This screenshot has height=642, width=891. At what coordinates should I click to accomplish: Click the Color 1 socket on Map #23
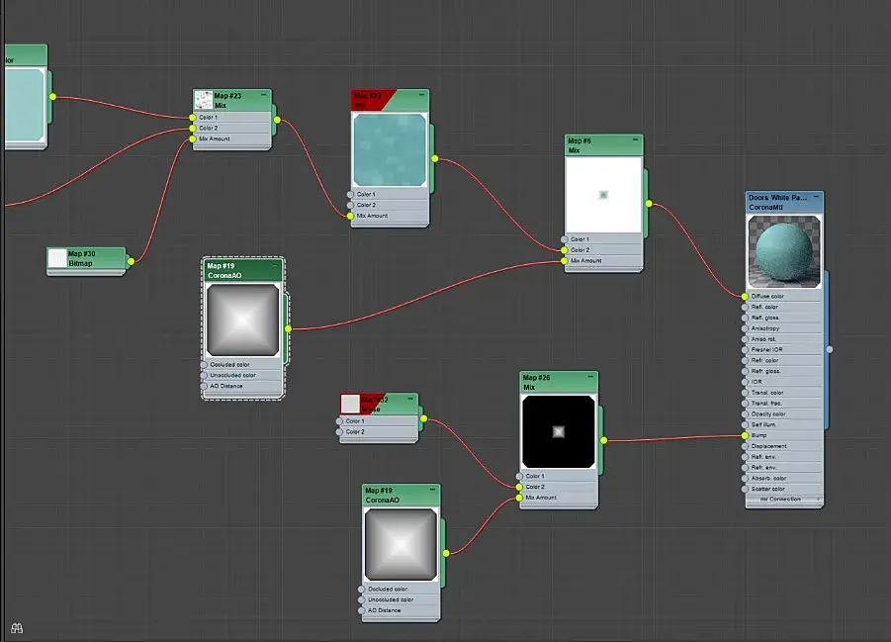tap(193, 118)
